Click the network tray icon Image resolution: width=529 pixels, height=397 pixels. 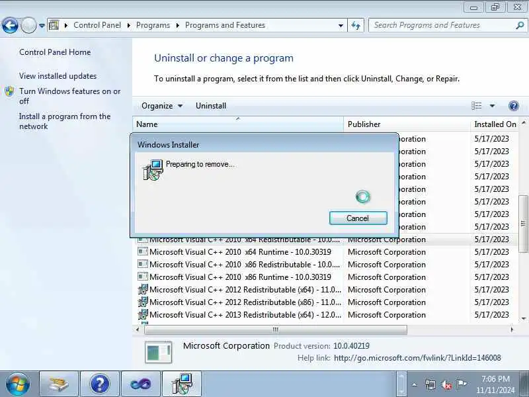[x=430, y=384]
